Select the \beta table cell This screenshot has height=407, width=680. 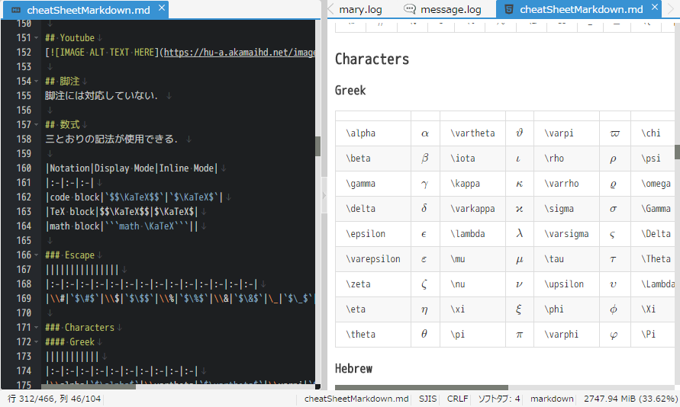point(373,159)
